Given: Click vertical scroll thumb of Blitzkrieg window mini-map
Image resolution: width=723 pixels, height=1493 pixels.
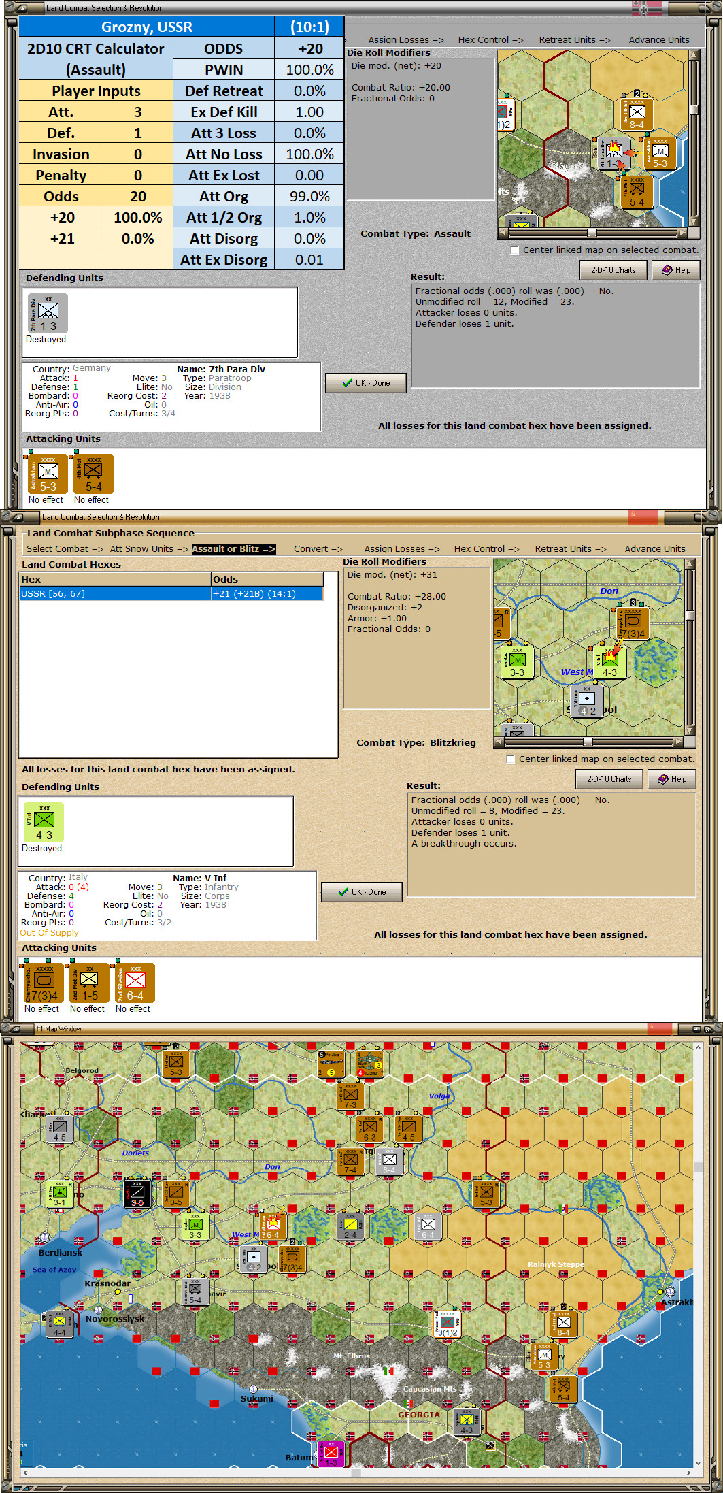Looking at the screenshot, I should (690, 615).
